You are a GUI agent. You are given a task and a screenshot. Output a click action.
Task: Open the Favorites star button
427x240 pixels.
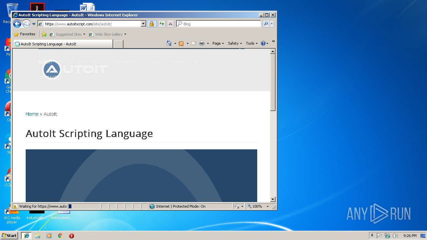tap(24, 34)
